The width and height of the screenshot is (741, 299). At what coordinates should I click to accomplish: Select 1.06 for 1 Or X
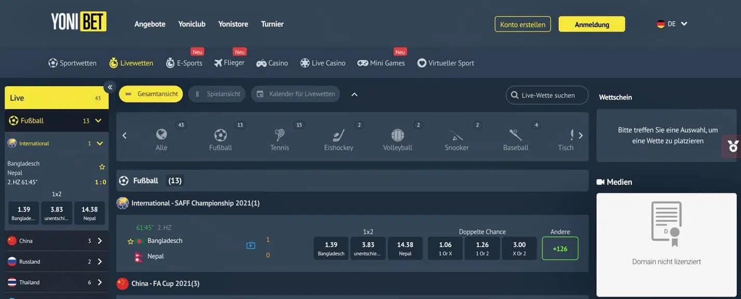click(x=445, y=248)
